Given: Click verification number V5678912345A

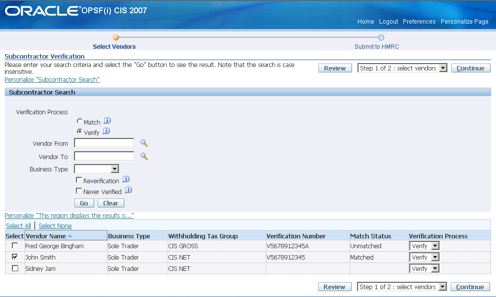Looking at the screenshot, I should click(287, 246).
